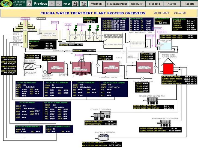Click the Kubang Kerian Elevated Tank icon

point(165,123)
